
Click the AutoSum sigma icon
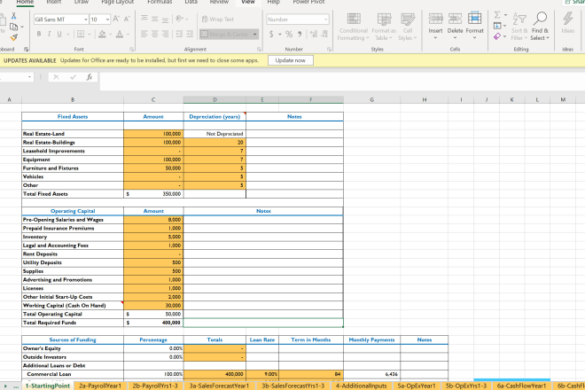(497, 15)
